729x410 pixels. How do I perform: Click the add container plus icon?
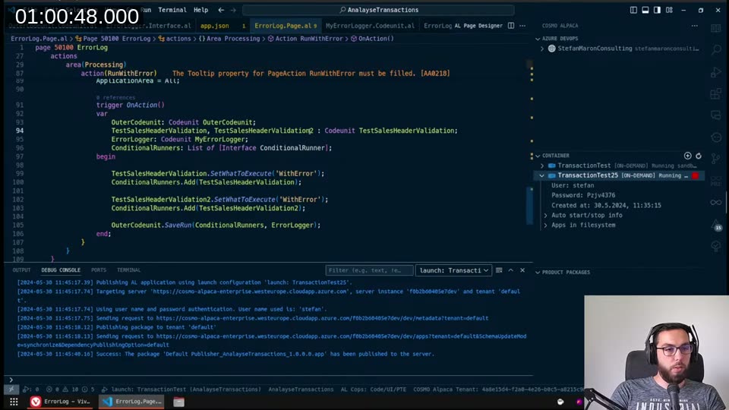[x=688, y=156]
